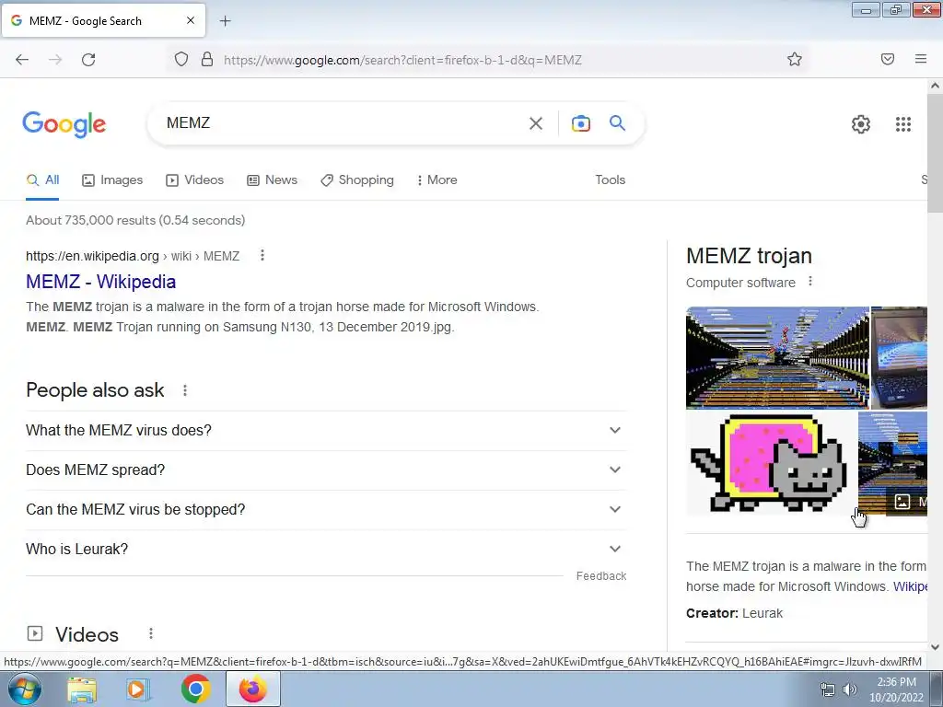Viewport: 943px width, 707px height.
Task: Clear the search box with the X icon
Action: [536, 123]
